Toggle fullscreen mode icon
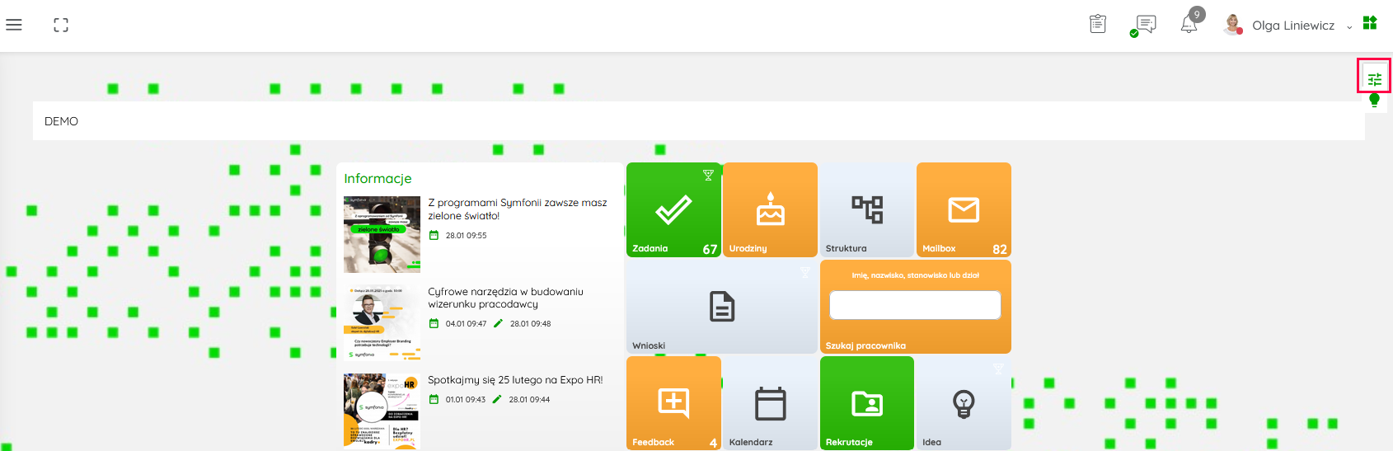This screenshot has width=1393, height=451. pos(61,25)
